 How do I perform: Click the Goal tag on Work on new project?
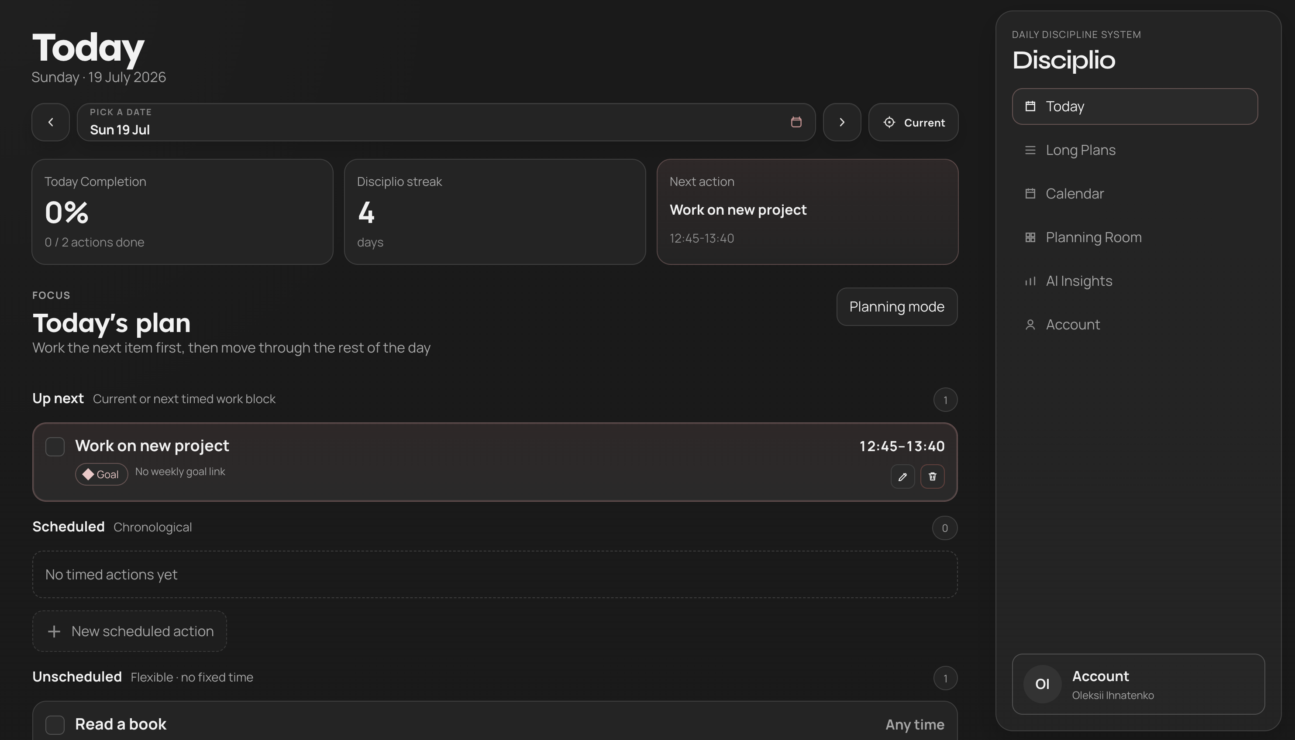point(102,474)
